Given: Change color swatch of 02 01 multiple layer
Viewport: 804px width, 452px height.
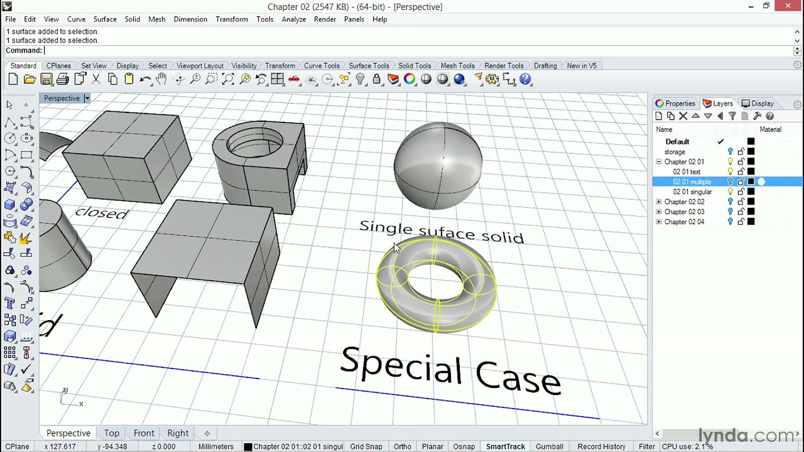Looking at the screenshot, I should (751, 182).
